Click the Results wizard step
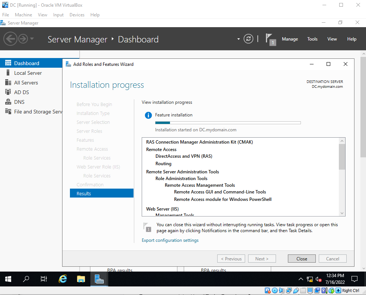 (x=102, y=193)
